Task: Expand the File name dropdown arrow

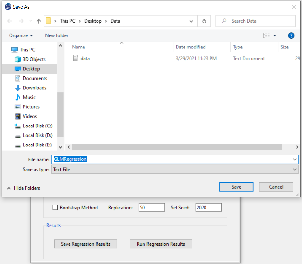Action: (x=295, y=159)
